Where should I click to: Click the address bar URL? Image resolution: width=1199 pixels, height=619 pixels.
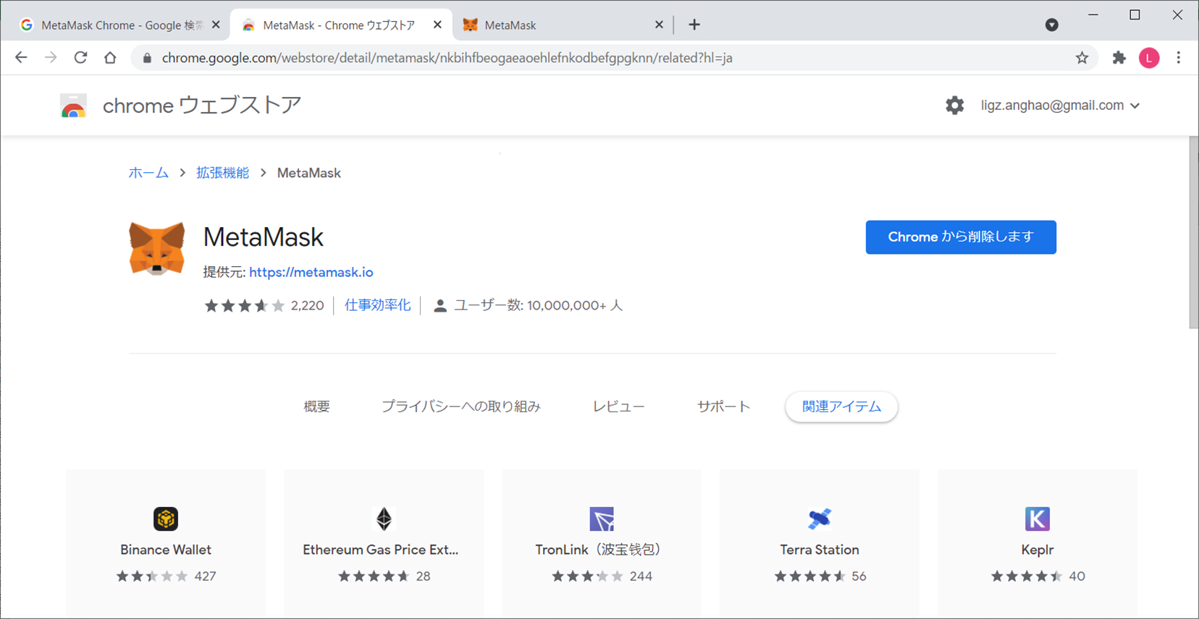(447, 58)
